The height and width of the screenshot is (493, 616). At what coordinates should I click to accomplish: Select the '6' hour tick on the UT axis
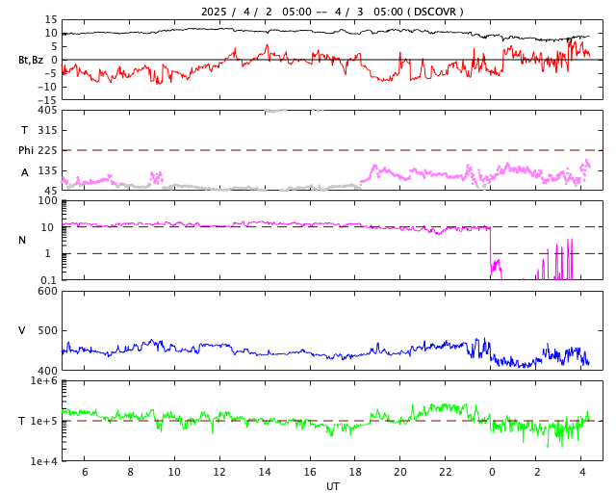pyautogui.click(x=85, y=472)
